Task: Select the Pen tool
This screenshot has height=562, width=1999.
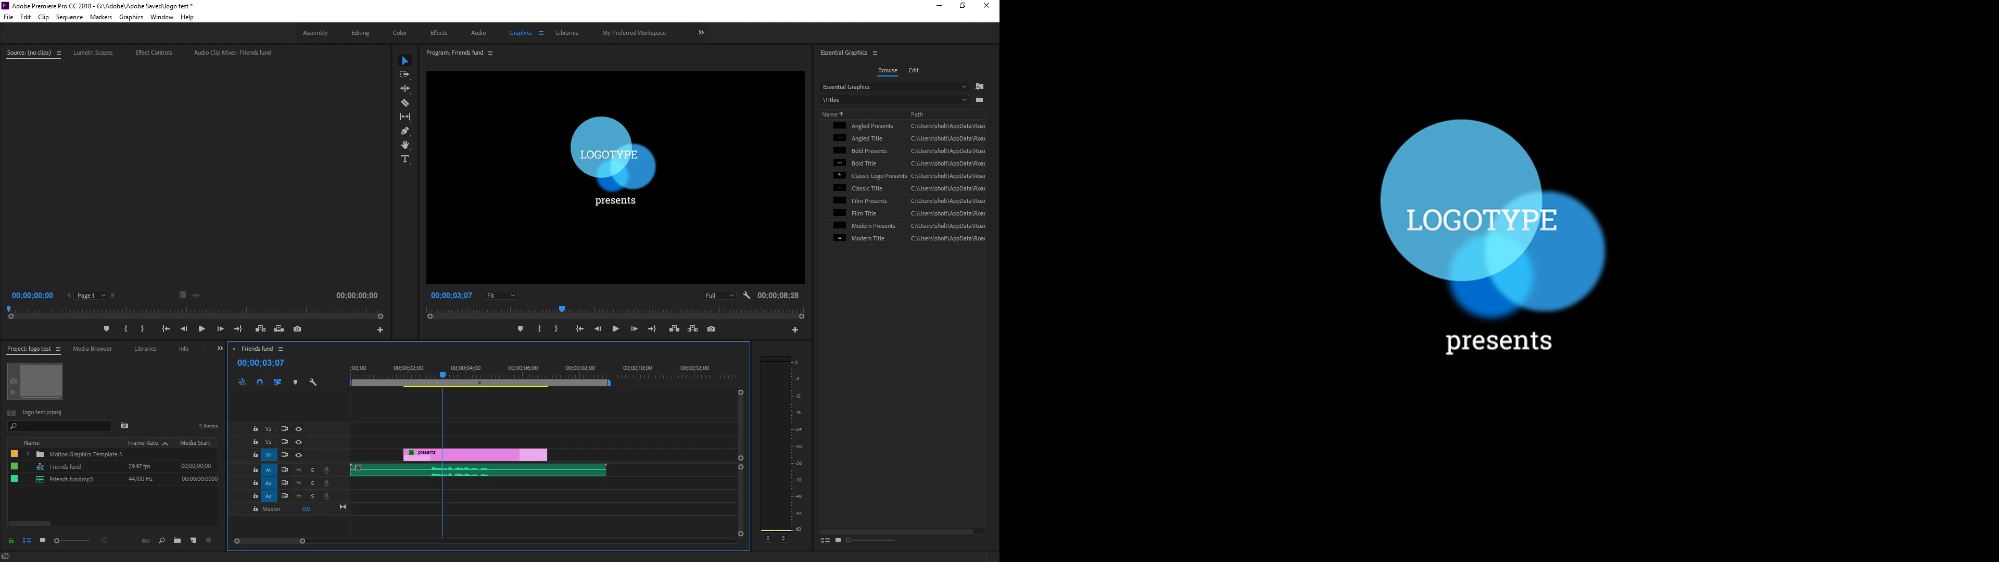Action: click(405, 131)
